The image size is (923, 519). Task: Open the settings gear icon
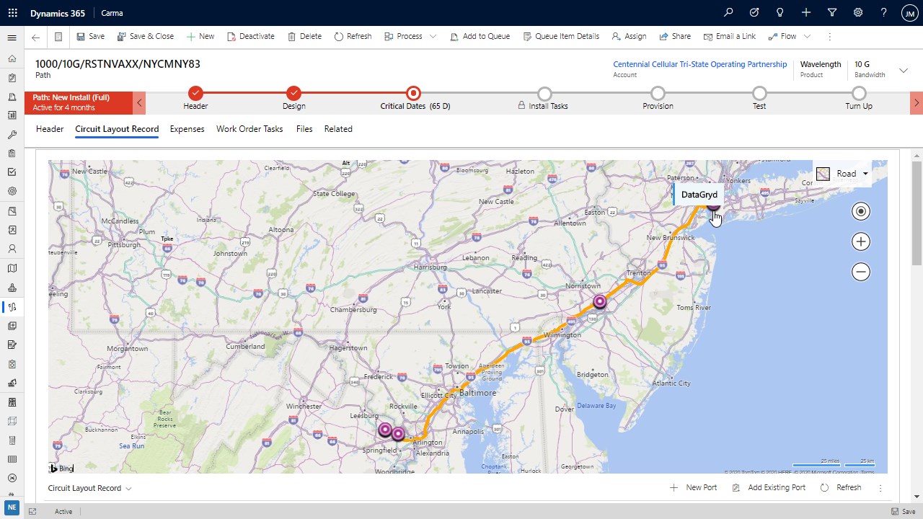point(858,13)
